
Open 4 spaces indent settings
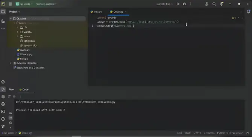209,133
